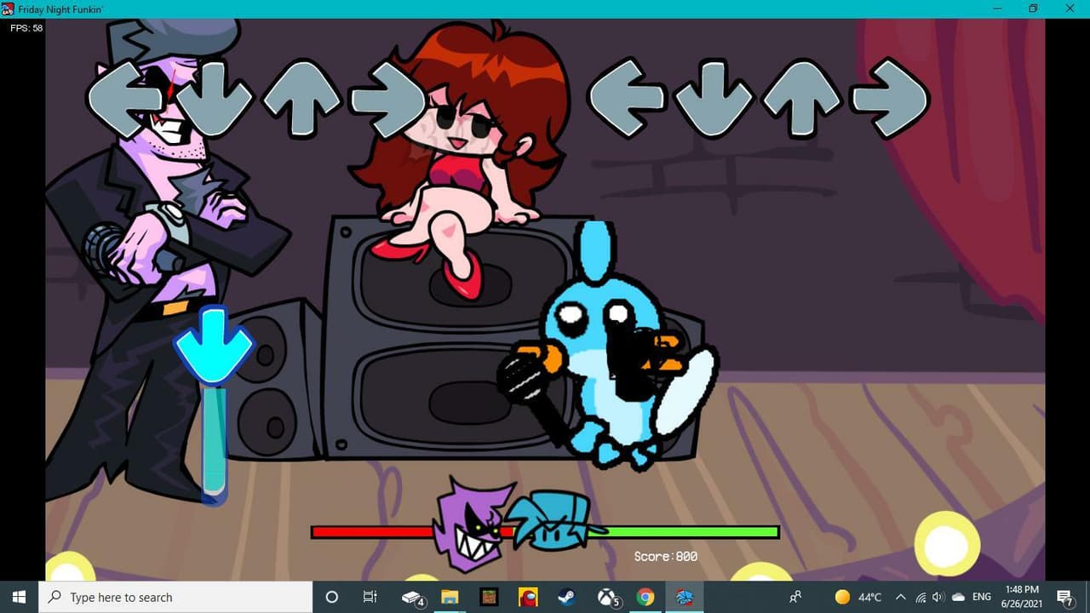Minimize the Friday Night Funkin' window
This screenshot has width=1090, height=613.
click(x=997, y=9)
